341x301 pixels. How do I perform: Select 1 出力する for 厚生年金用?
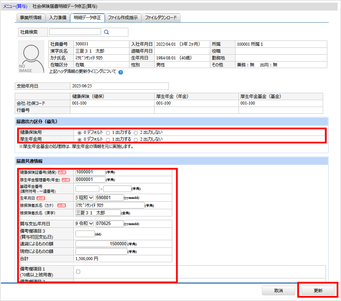(x=108, y=140)
